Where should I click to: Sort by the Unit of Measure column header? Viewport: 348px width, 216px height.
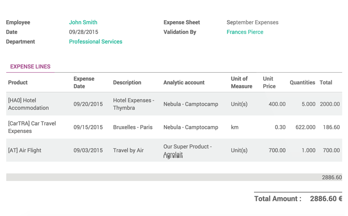241,82
